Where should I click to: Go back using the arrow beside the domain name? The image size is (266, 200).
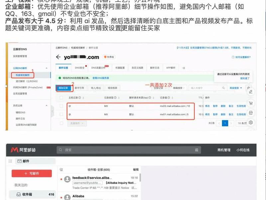pyautogui.click(x=58, y=57)
